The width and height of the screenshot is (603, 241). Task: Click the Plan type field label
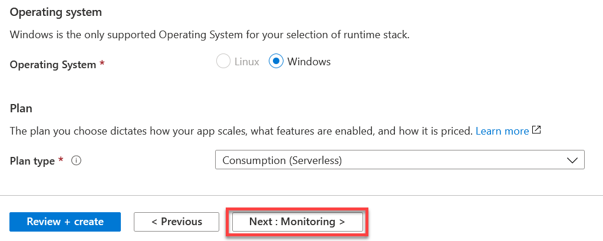[x=32, y=161]
